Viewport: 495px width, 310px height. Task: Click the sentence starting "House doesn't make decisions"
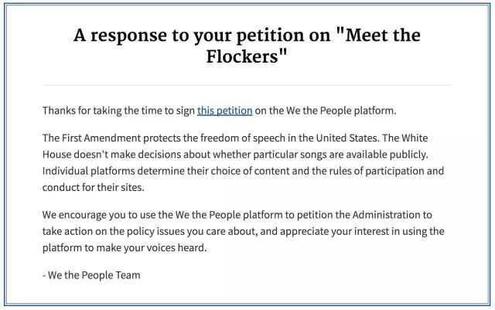tap(235, 155)
